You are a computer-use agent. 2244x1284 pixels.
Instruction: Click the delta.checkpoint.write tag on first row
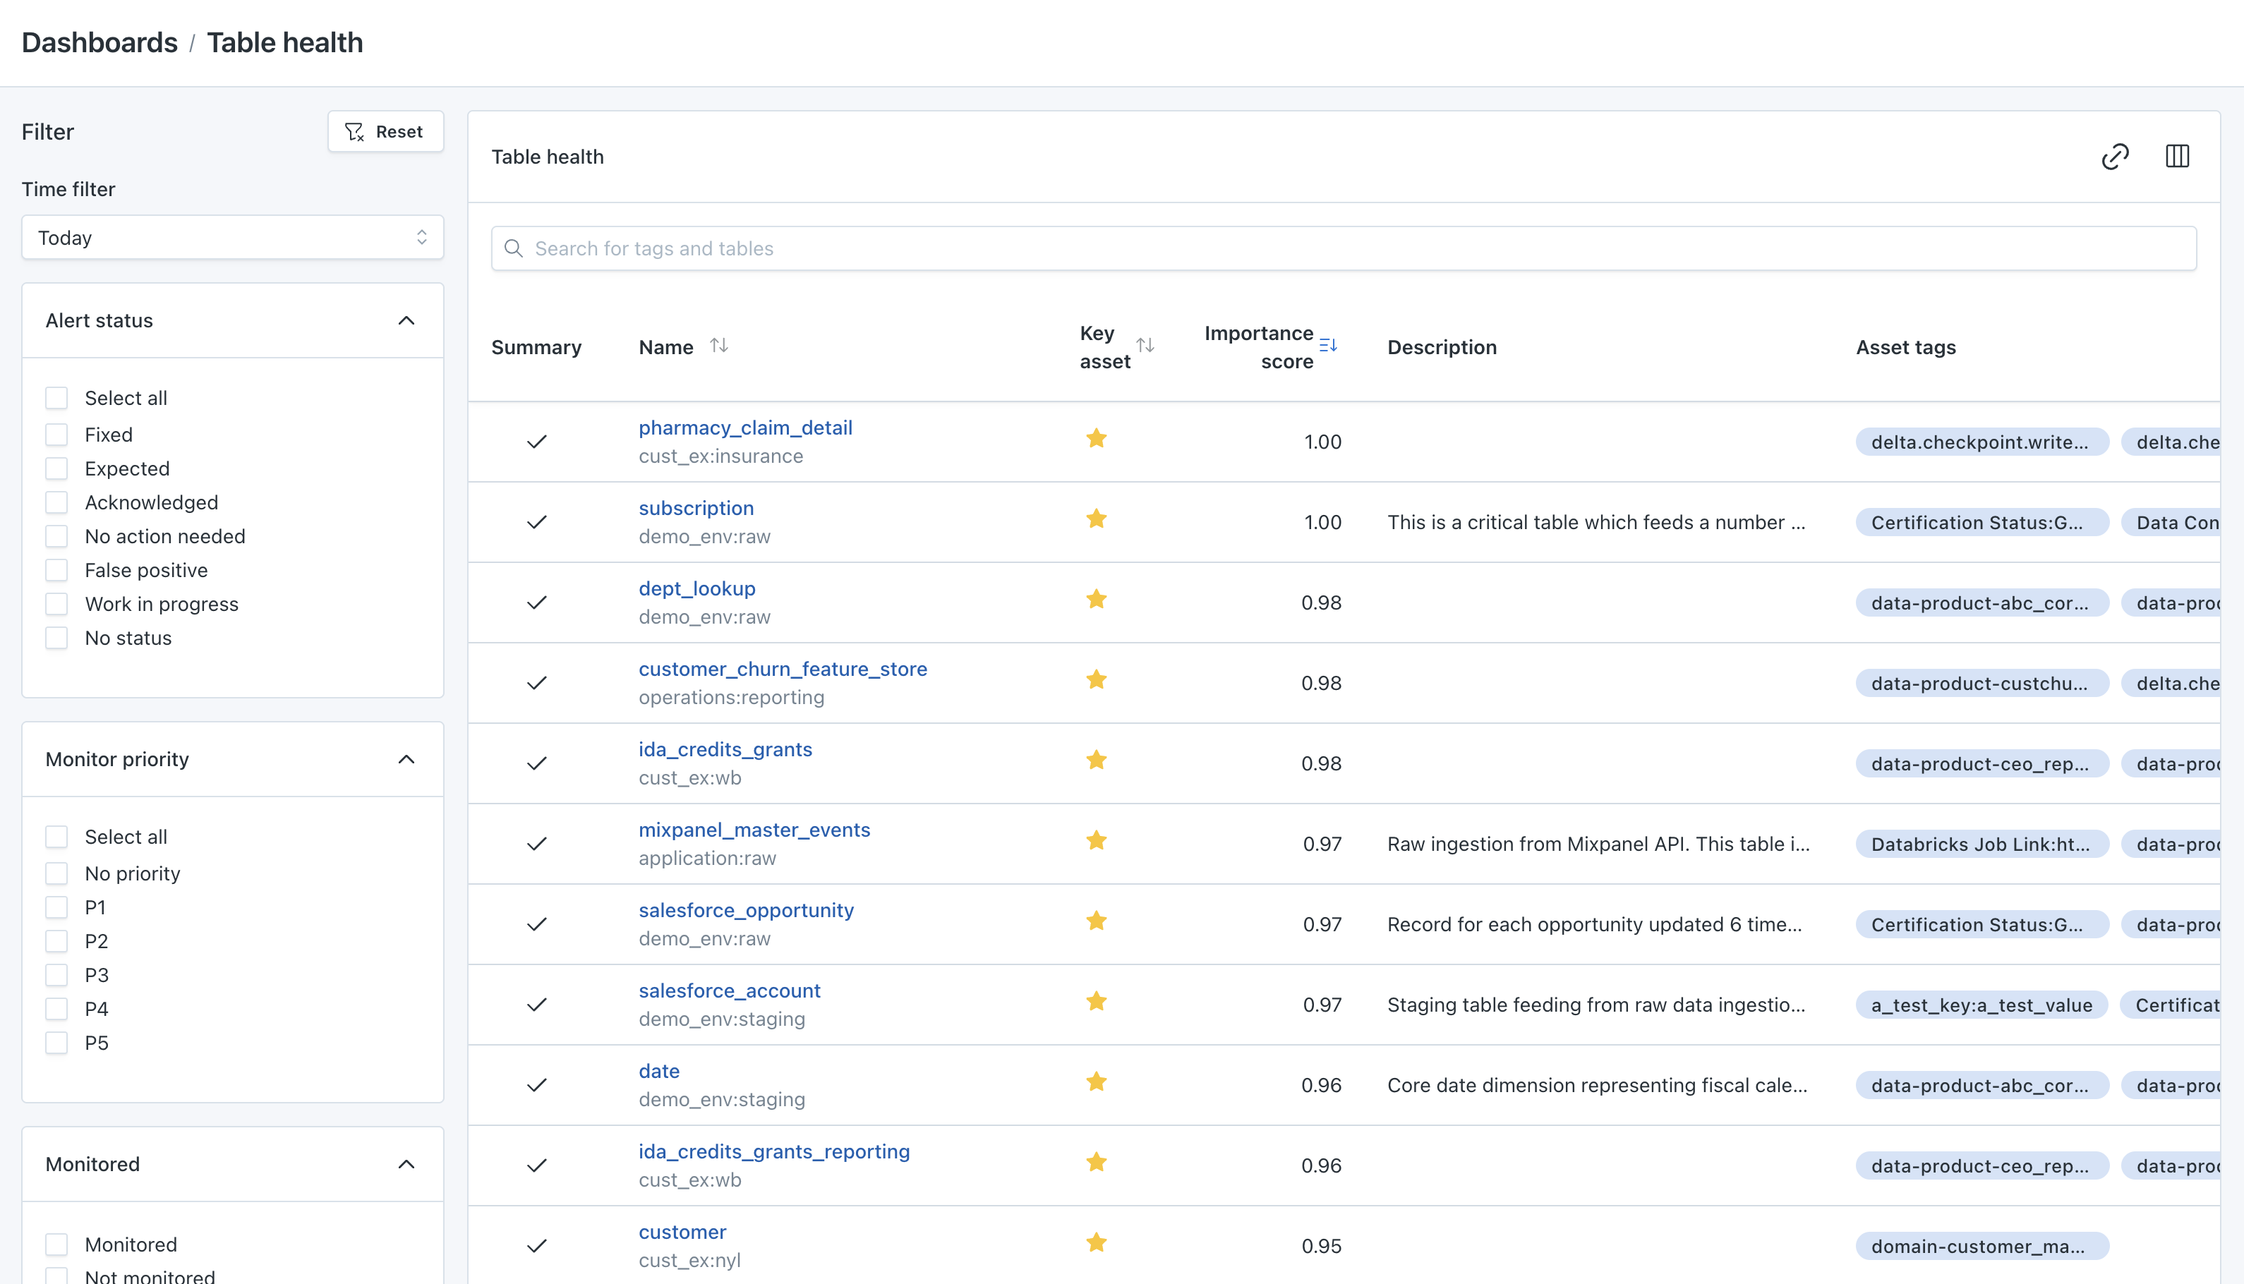point(1980,442)
